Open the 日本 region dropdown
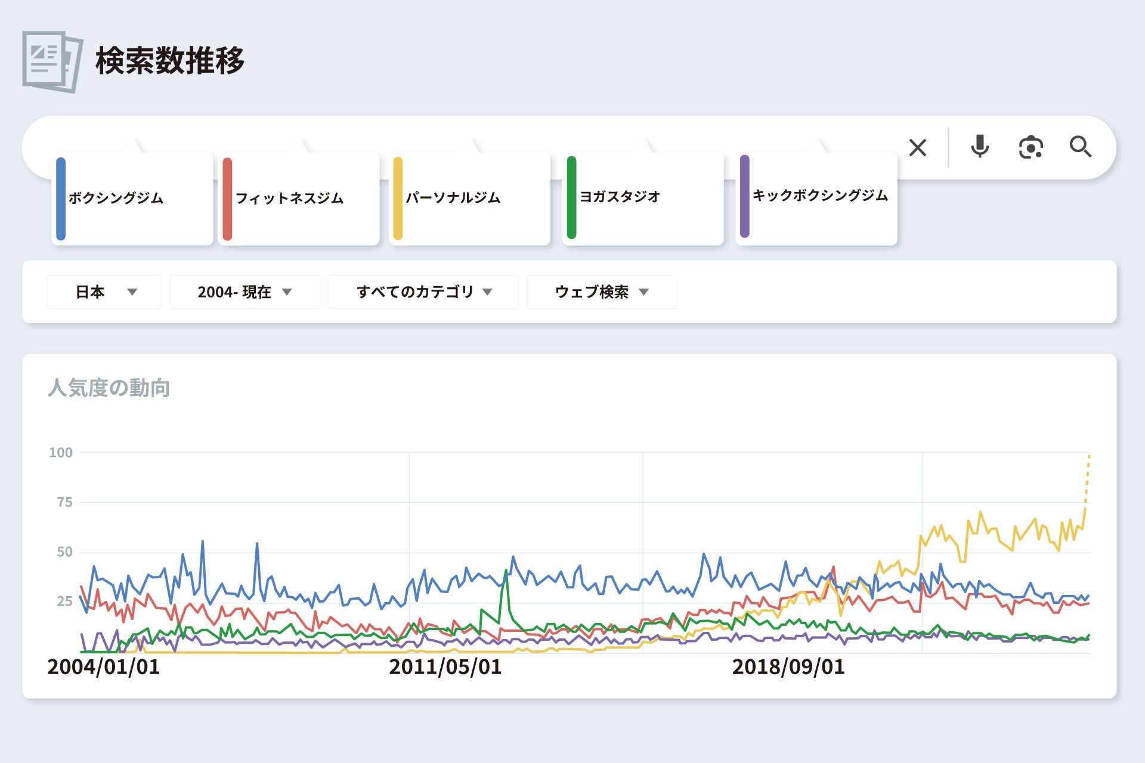 point(104,291)
